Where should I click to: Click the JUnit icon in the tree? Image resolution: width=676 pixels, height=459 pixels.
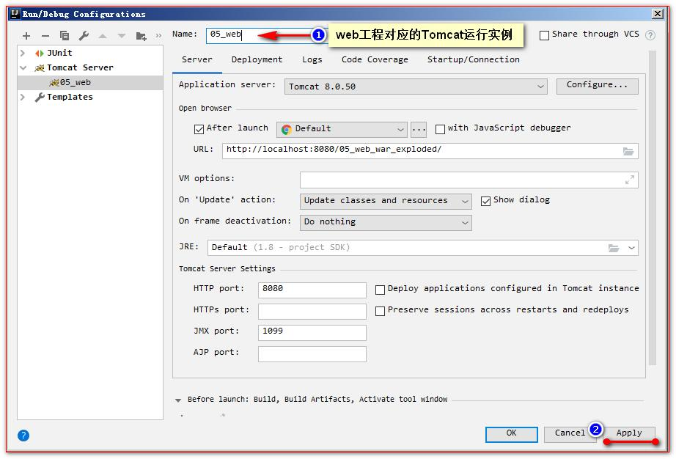pos(40,53)
